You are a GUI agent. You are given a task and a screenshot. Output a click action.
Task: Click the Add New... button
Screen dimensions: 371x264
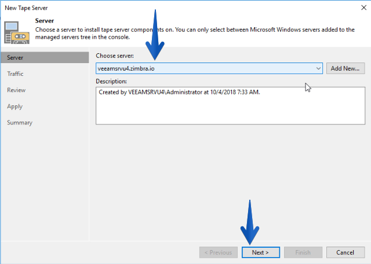tap(345, 68)
